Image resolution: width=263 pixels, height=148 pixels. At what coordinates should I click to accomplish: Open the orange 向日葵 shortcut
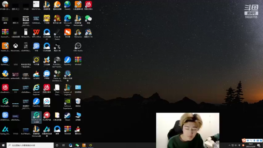(68, 33)
